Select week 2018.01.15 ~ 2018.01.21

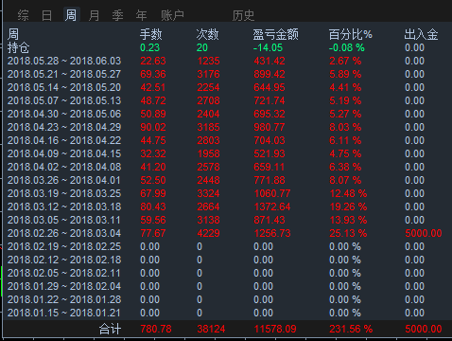[x=64, y=313]
